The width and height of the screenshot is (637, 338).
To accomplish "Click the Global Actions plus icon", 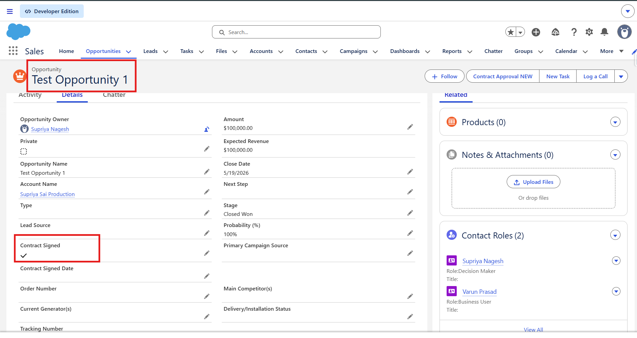I will click(536, 32).
